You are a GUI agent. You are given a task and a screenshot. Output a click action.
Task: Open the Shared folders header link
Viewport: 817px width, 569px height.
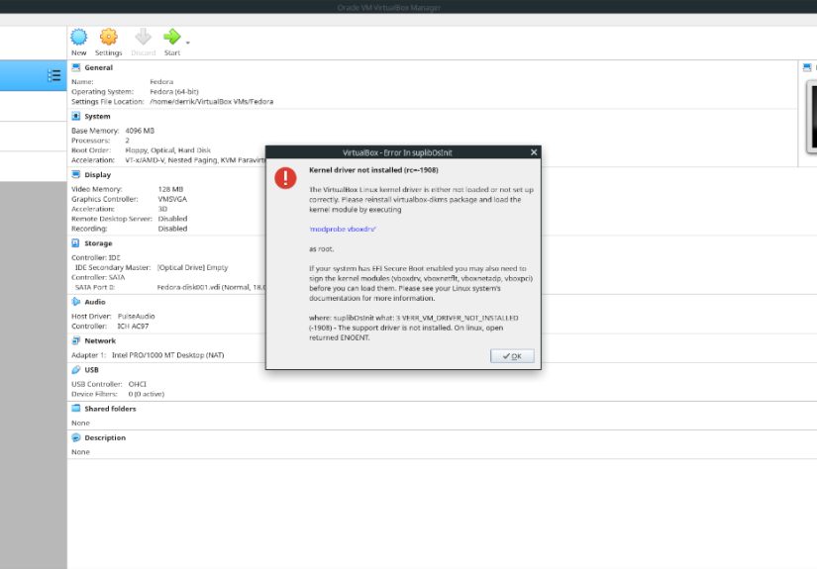click(x=110, y=409)
